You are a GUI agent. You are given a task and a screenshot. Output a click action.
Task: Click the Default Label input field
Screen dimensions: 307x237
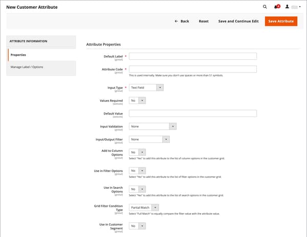point(193,56)
